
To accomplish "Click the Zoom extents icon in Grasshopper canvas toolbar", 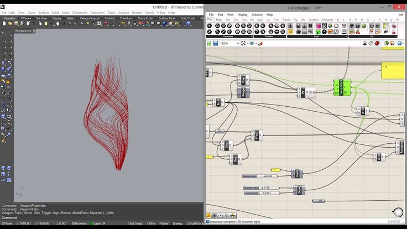I will point(243,43).
